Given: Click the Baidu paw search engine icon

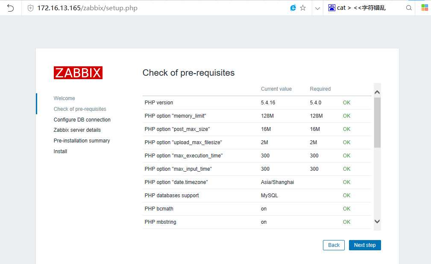Looking at the screenshot, I should [332, 8].
